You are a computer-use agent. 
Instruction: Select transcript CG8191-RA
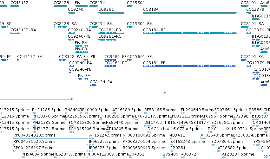pos(245,27)
